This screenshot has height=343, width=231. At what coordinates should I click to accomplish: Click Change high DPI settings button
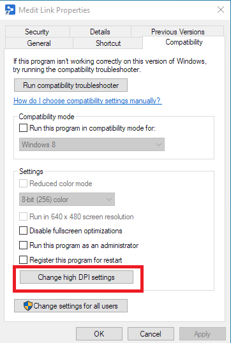(x=77, y=277)
